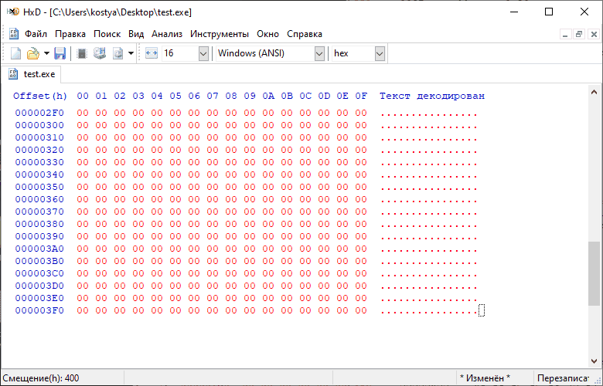This screenshot has width=603, height=386.
Task: Click the Open file folder icon
Action: (x=33, y=53)
